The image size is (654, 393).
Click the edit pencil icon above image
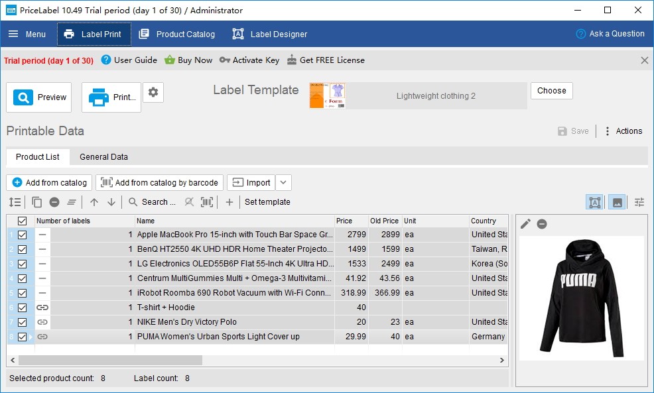525,224
